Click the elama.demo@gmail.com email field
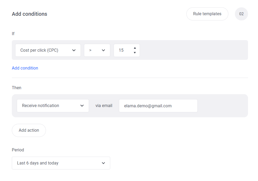Screen dimensions: 258x181 tap(158, 106)
